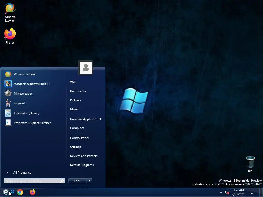Viewport: 263px width, 197px height.
Task: Click the Stardock WindowBlinds 11 icon
Action: point(8,84)
